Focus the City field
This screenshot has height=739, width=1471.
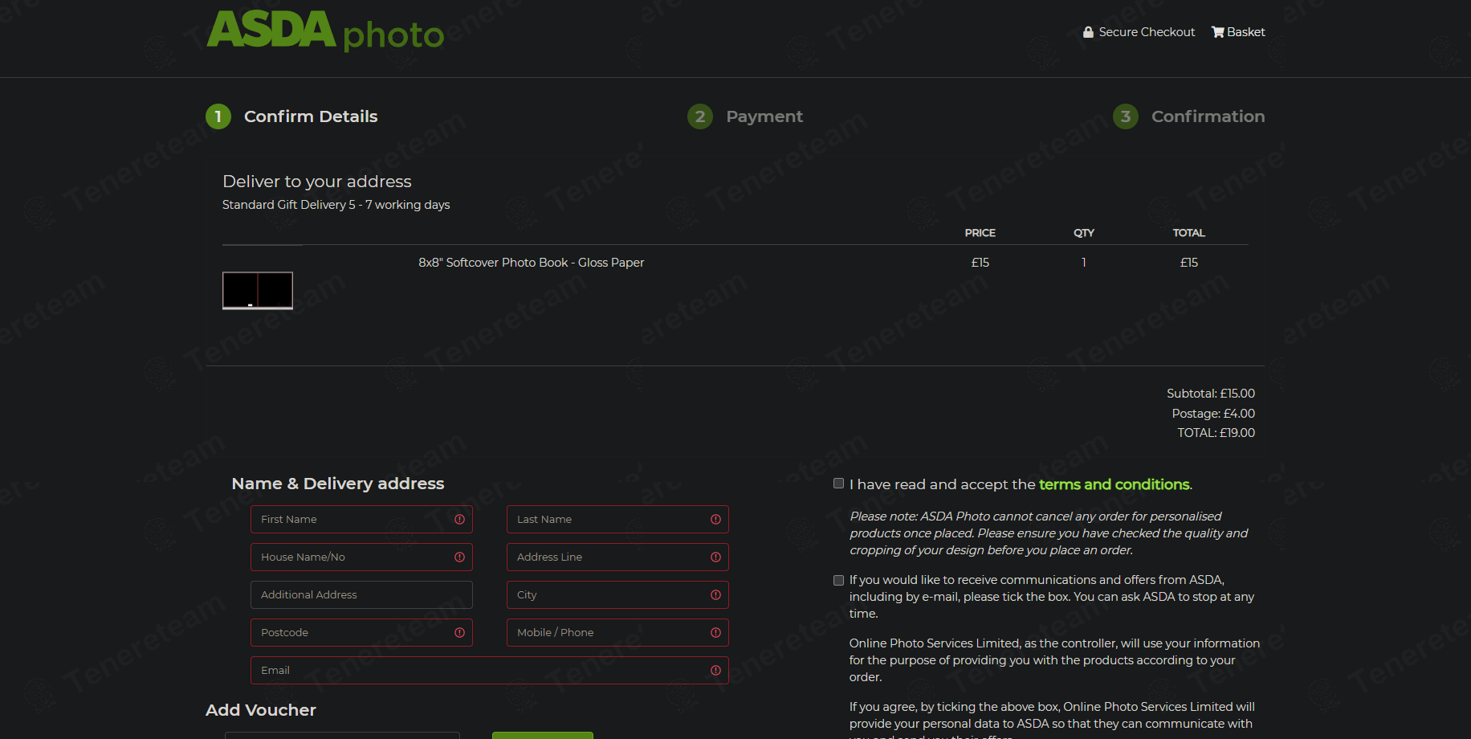[617, 595]
